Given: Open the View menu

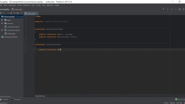Looking at the screenshot, I should [5, 5].
